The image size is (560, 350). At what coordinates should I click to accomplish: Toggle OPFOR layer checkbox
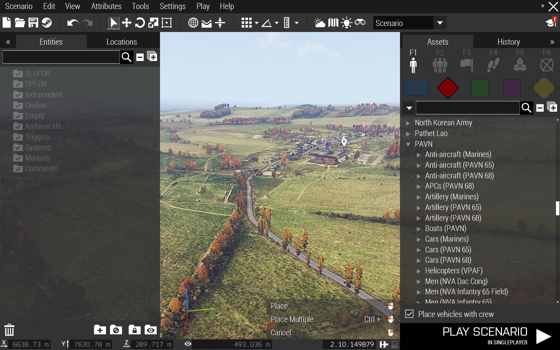[18, 84]
